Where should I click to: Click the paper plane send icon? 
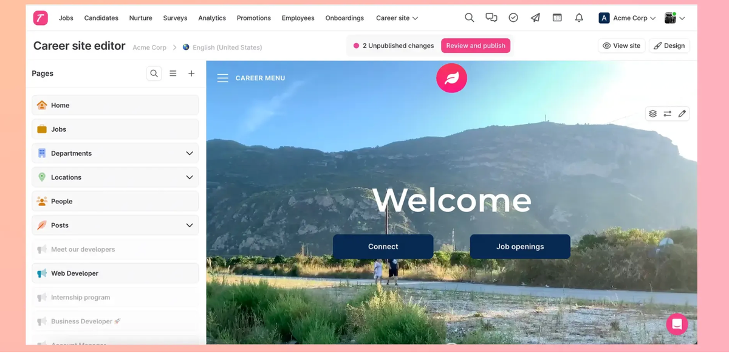click(535, 18)
